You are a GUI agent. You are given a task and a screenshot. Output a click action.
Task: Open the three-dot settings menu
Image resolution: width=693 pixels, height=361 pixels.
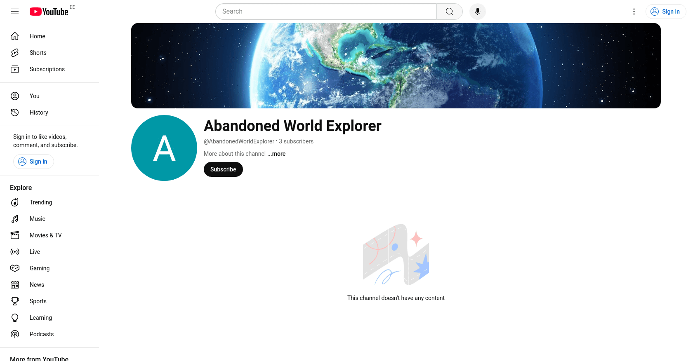(x=634, y=12)
